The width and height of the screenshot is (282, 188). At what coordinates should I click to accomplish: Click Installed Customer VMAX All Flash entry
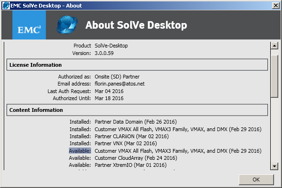pos(178,129)
